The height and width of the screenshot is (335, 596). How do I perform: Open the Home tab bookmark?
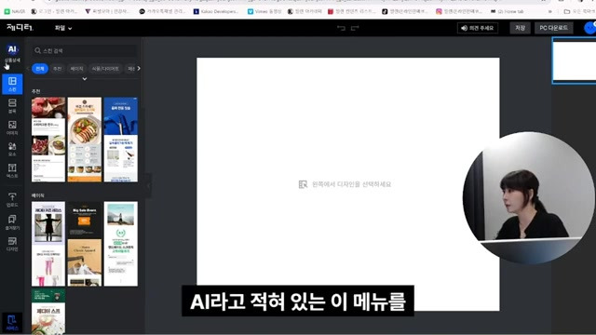(507, 11)
